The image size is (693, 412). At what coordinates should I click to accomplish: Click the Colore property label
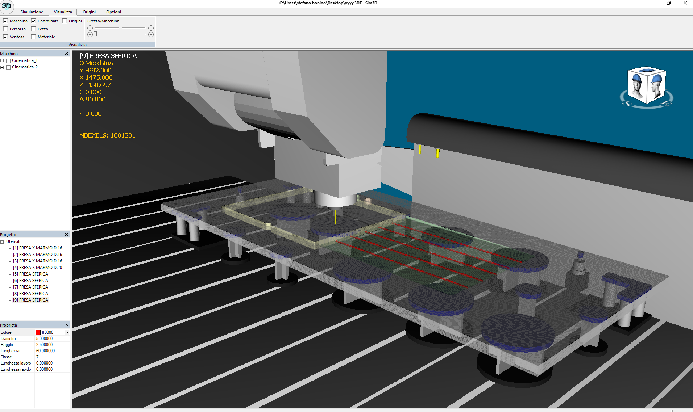[x=6, y=332]
